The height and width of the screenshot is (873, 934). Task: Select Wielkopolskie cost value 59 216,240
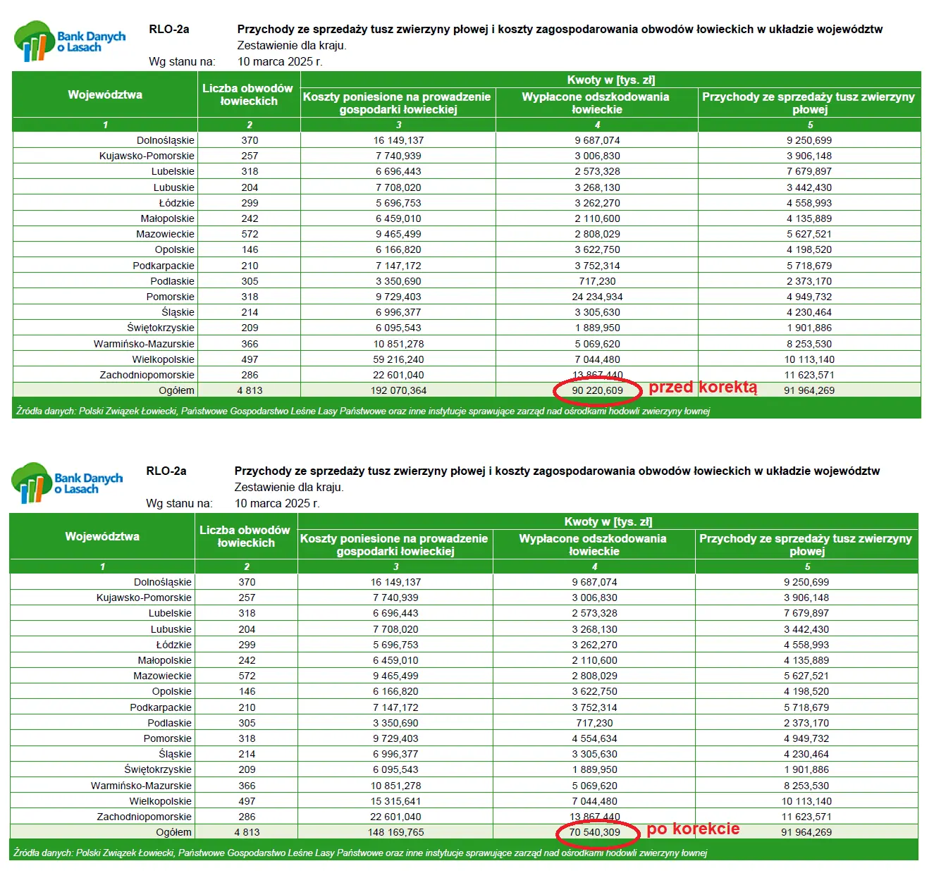pyautogui.click(x=398, y=359)
